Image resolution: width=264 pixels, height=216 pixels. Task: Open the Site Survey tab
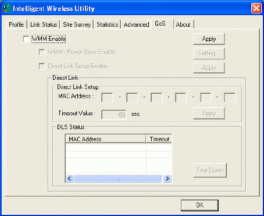(77, 24)
